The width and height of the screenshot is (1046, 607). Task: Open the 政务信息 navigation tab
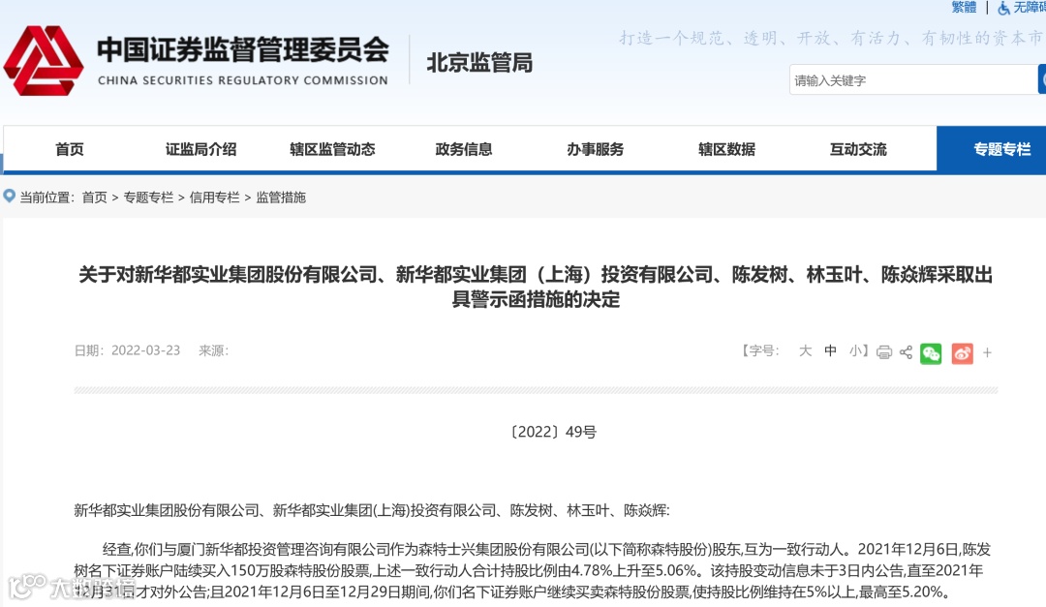[x=464, y=149]
